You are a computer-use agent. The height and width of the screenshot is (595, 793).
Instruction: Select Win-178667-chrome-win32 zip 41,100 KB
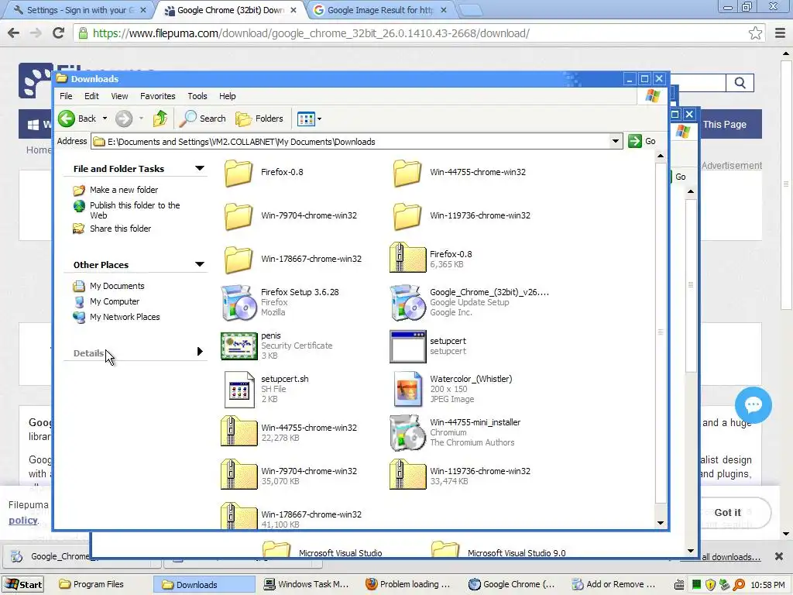coord(239,515)
